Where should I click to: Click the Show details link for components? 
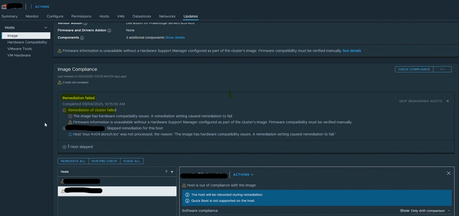[x=175, y=37]
